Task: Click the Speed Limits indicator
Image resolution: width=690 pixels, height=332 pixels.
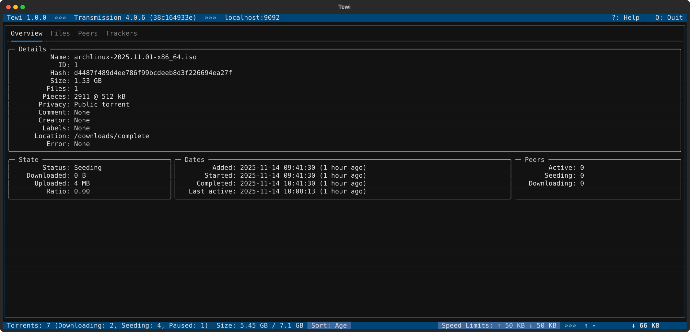Action: pos(499,326)
